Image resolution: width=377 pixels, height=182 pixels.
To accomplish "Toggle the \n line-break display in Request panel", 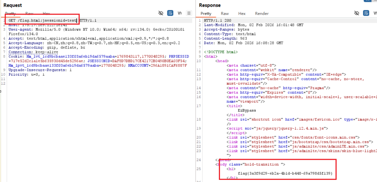I will pyautogui.click(x=179, y=13).
